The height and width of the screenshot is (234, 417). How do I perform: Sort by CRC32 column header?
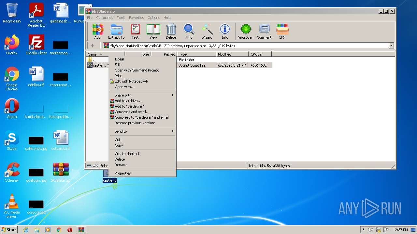(260, 54)
